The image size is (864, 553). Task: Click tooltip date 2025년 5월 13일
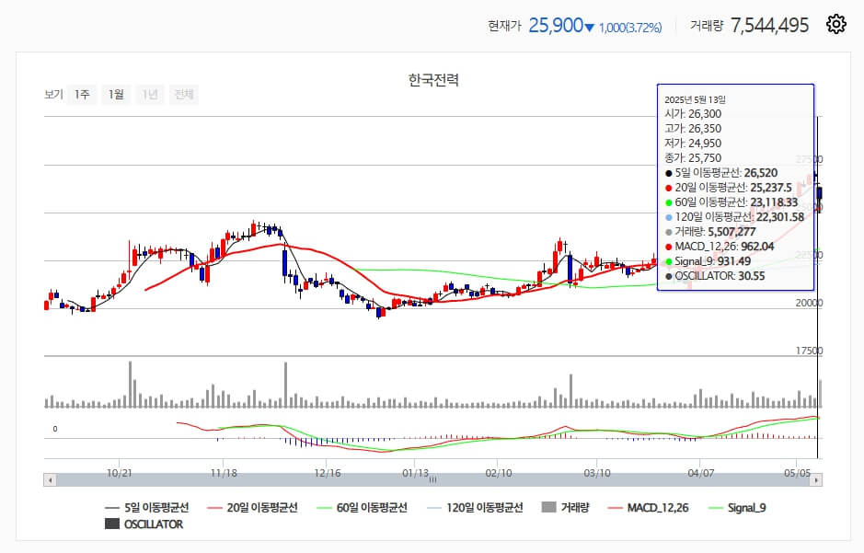[x=695, y=99]
